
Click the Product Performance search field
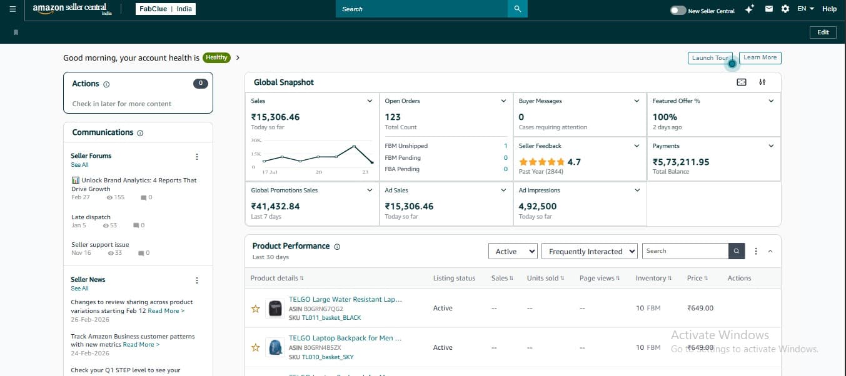[685, 251]
